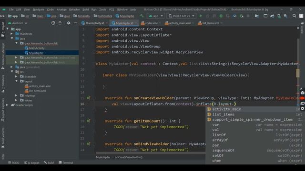305x171 pixels.
Task: Click override gutter icon on getItemCount line
Action: tap(89, 121)
